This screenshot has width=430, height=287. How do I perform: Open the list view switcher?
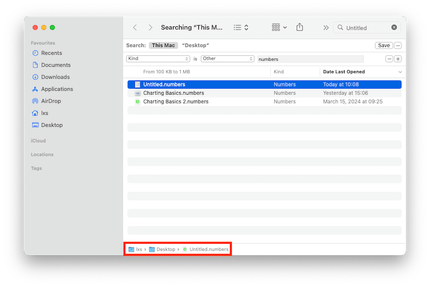241,27
